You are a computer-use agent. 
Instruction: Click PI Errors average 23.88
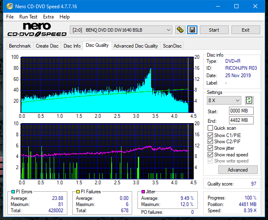tap(57, 198)
